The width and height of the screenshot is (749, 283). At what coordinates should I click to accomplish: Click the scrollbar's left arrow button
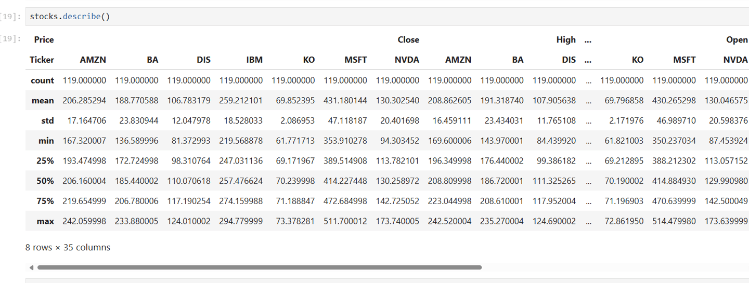(31, 267)
